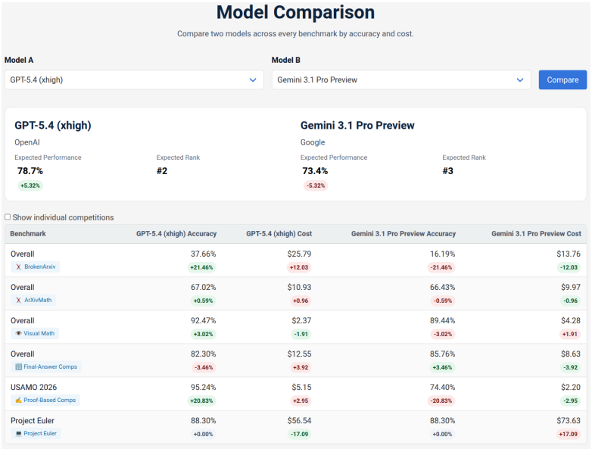Sort by the Benchmark column header
The height and width of the screenshot is (449, 592).
point(28,234)
